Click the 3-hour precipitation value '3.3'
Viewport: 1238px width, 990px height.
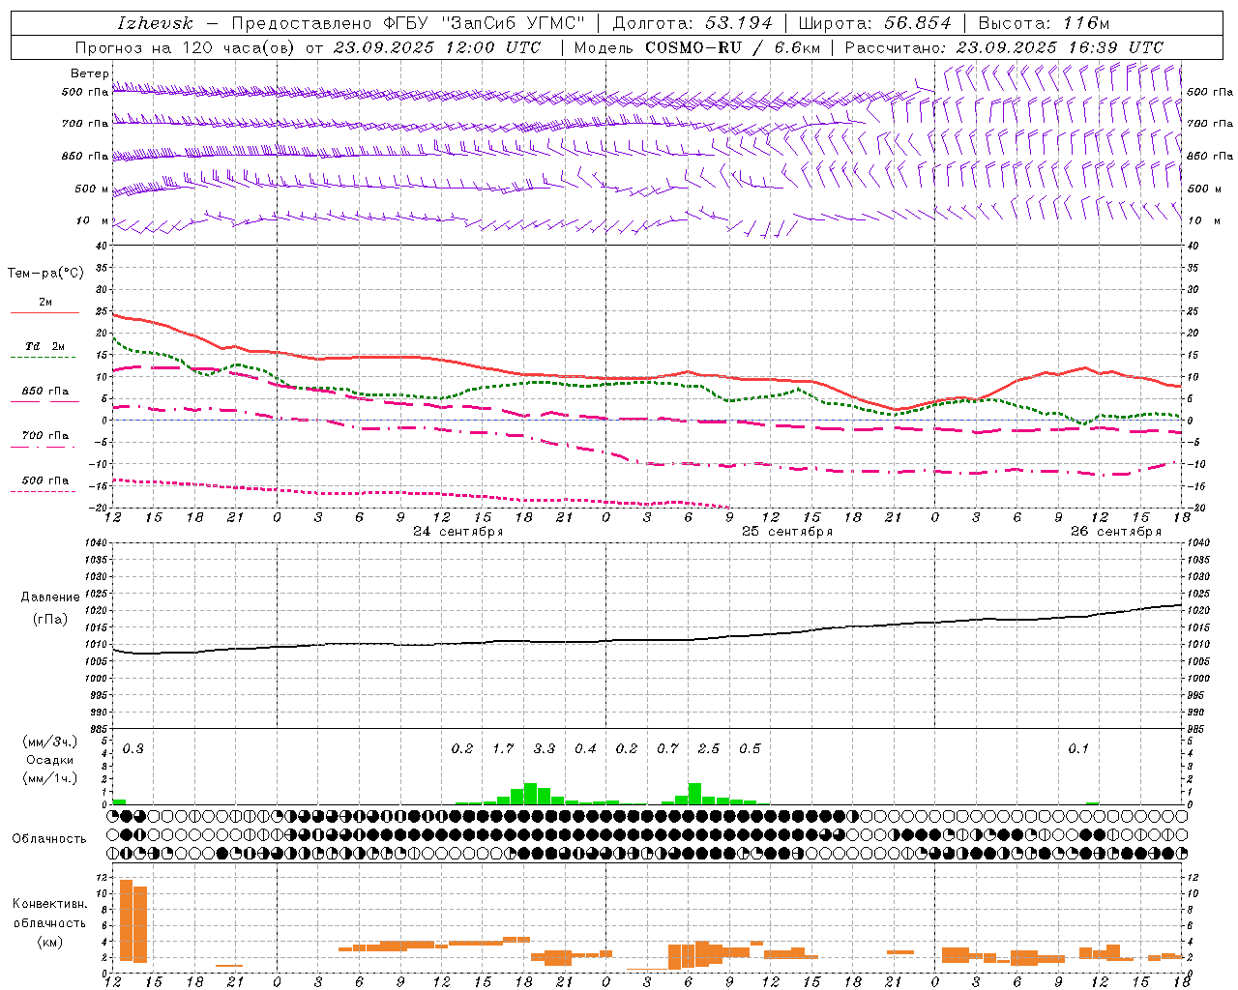click(x=545, y=748)
